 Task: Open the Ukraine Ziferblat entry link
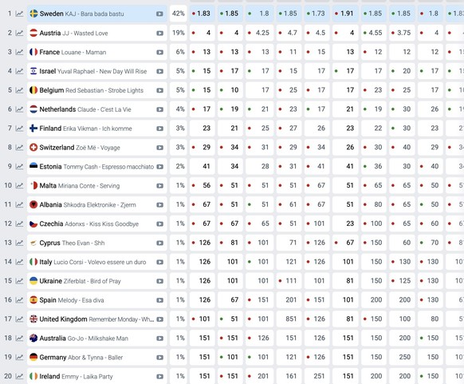point(80,281)
